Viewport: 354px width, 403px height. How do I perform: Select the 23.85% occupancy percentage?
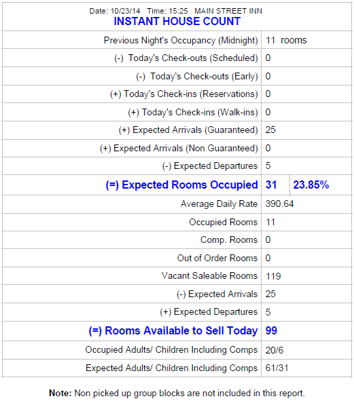(x=311, y=185)
